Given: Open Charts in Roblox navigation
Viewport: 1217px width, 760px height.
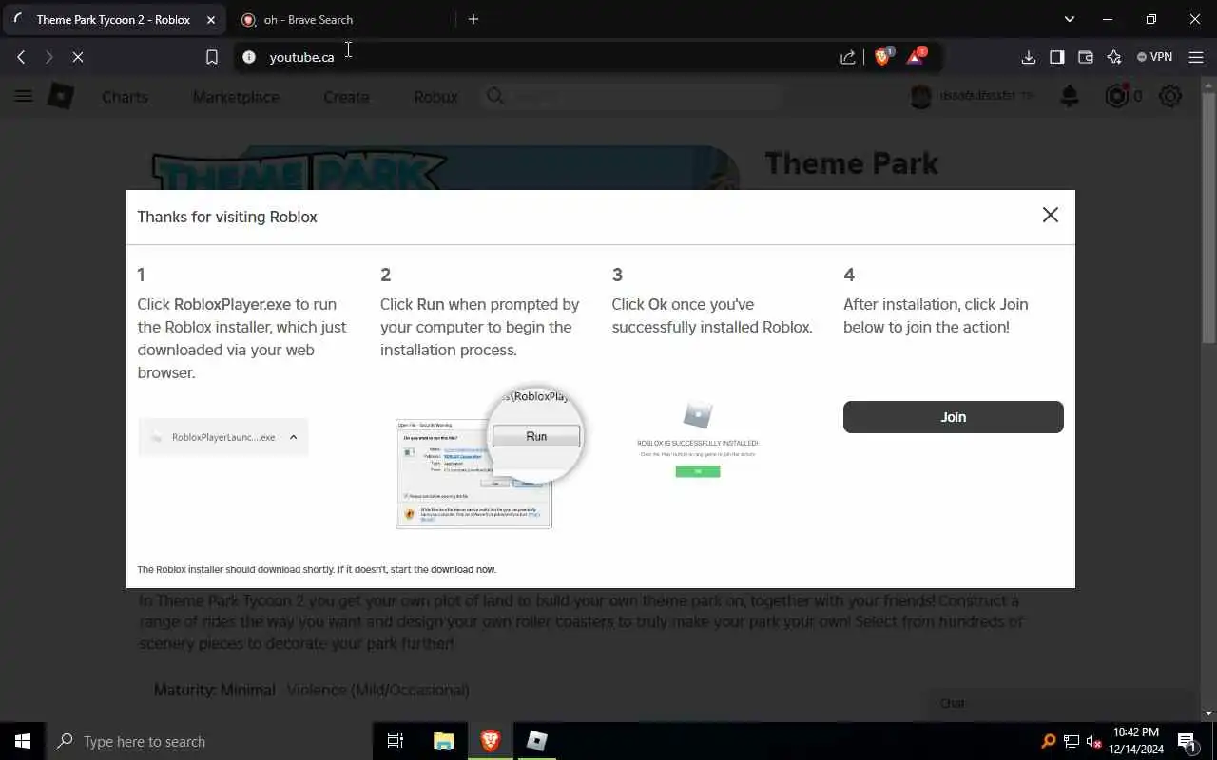Looking at the screenshot, I should [125, 97].
